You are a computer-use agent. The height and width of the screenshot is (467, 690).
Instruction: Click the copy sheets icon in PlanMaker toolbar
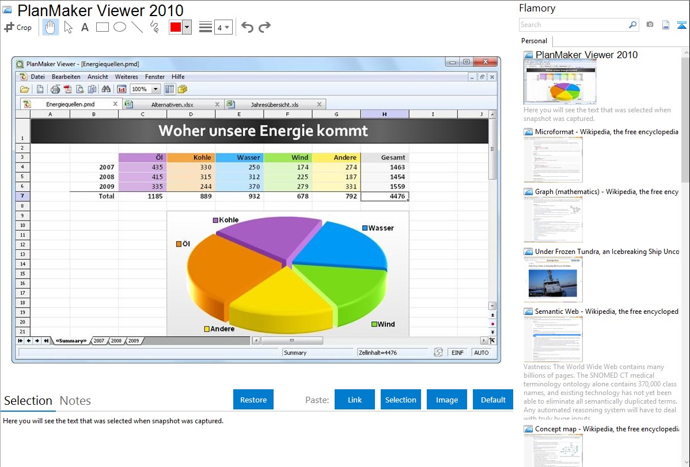[x=182, y=89]
